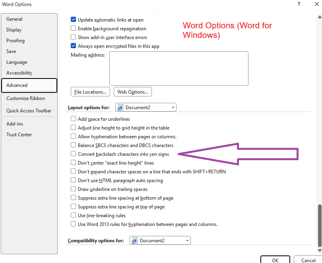Toggle Suppress extra line spacing at top of page
322x263 pixels.
point(73,206)
